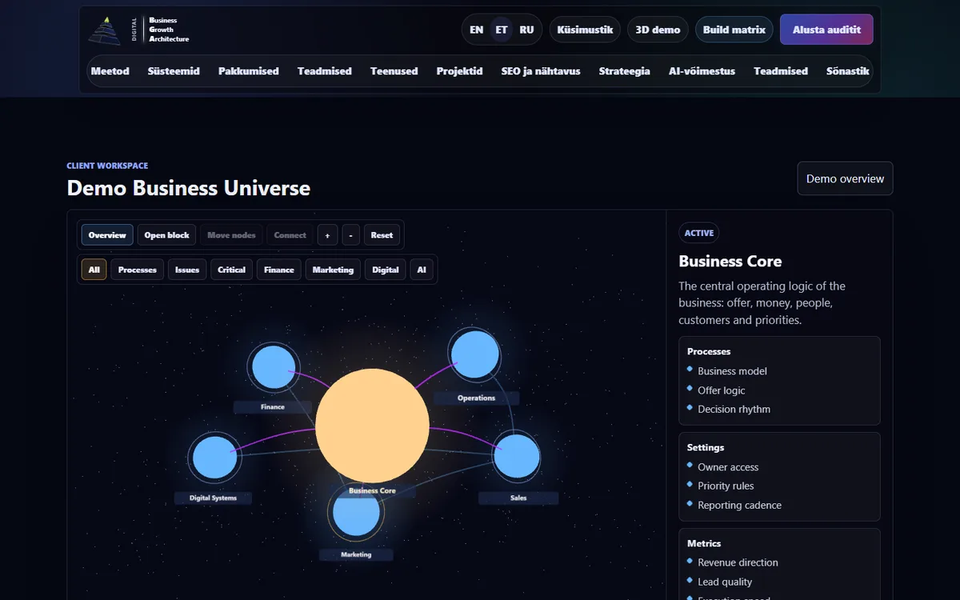The width and height of the screenshot is (960, 600).
Task: Select the orange Business Core node
Action: pos(372,426)
